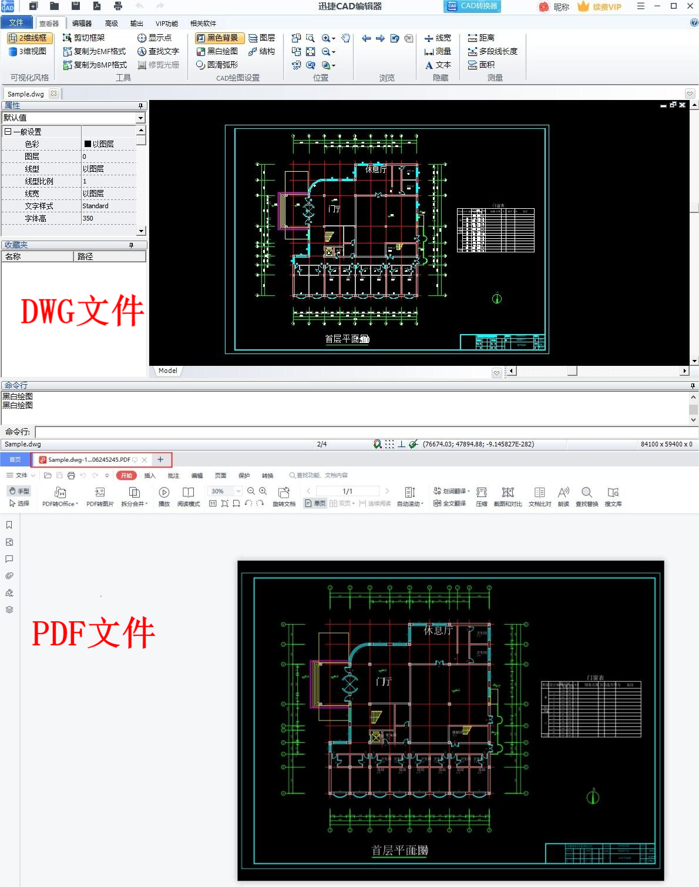Launch the PDF转图片 conversion tool
Viewport: 699px width, 887px height.
tap(99, 496)
